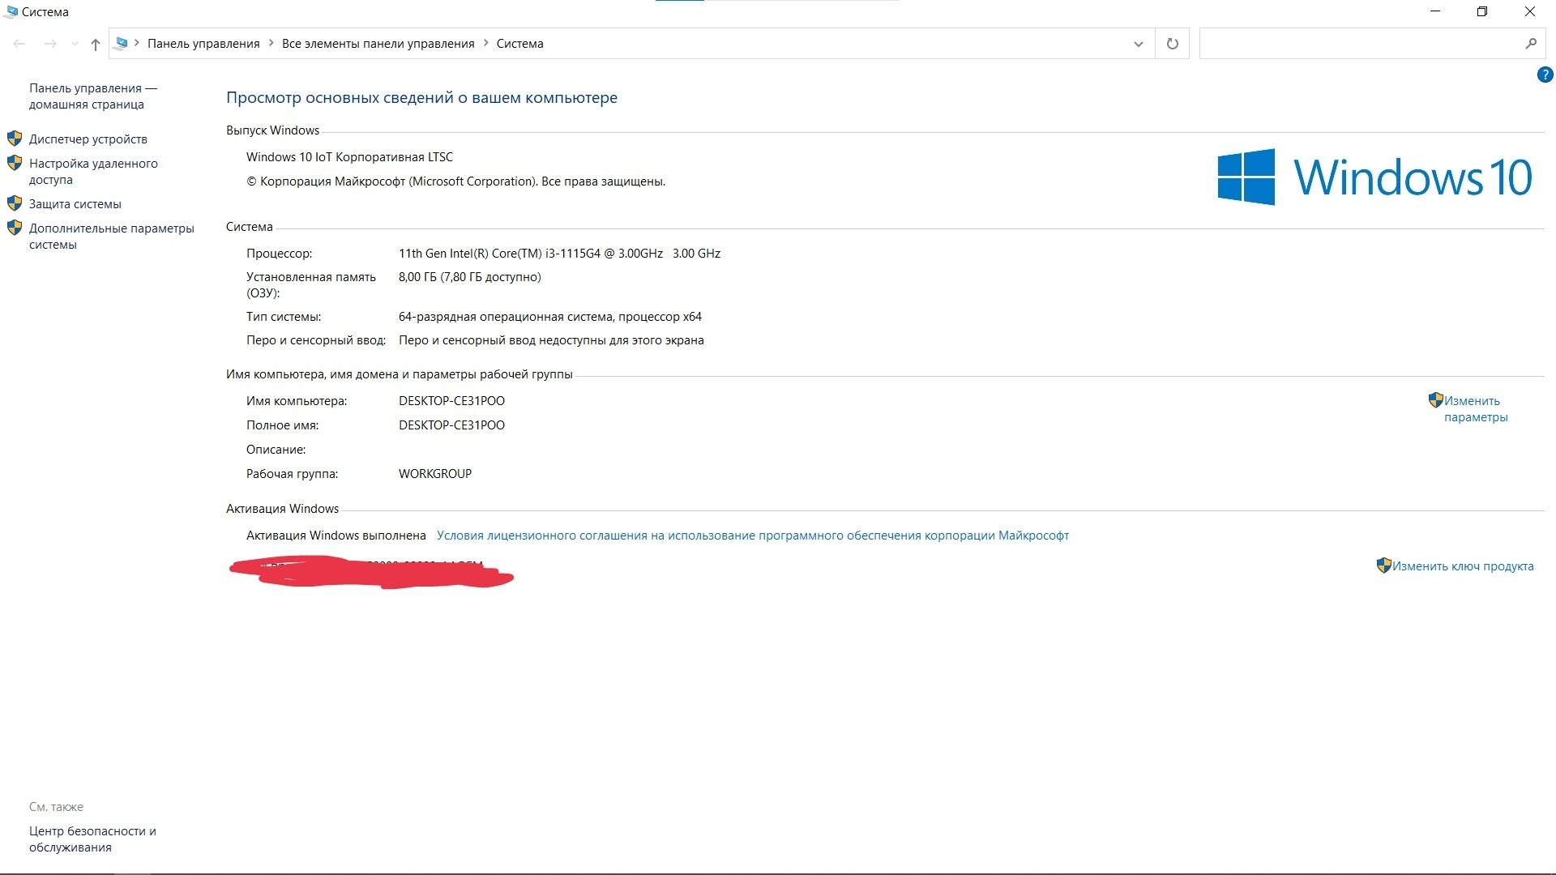The width and height of the screenshot is (1556, 875).
Task: Click the Активация Windows выполнена text
Action: coord(336,536)
